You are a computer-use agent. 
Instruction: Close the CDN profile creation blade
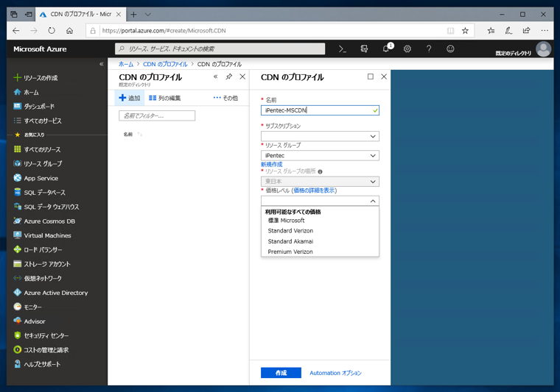pos(384,76)
